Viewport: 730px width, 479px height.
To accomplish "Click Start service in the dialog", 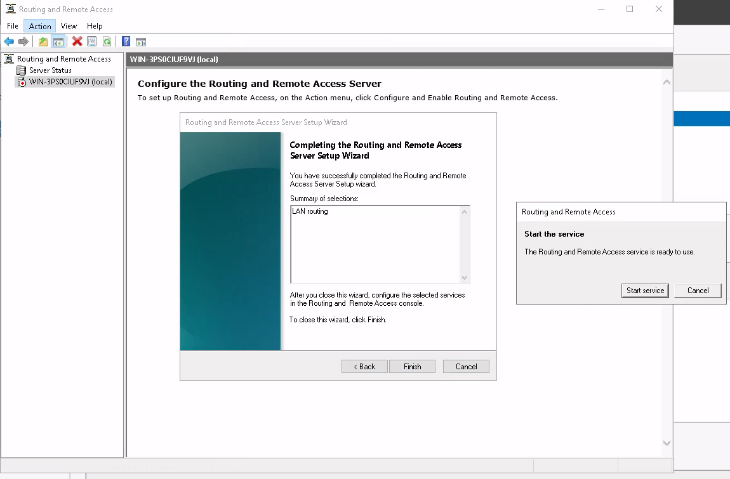I will pyautogui.click(x=645, y=291).
